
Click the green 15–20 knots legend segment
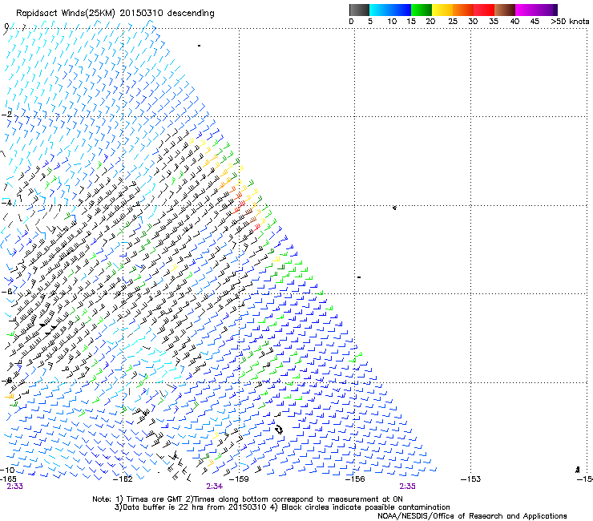coord(422,10)
